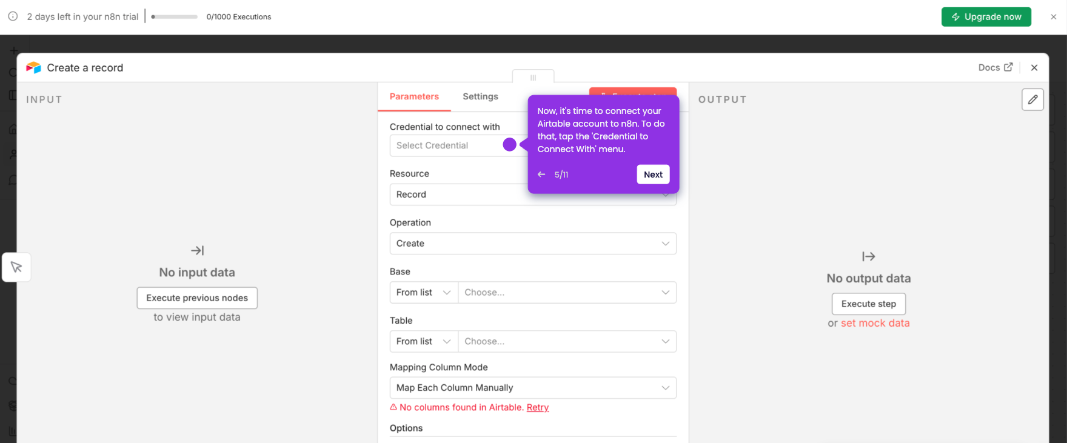Switch to the Settings tab
The width and height of the screenshot is (1067, 443).
coord(480,96)
